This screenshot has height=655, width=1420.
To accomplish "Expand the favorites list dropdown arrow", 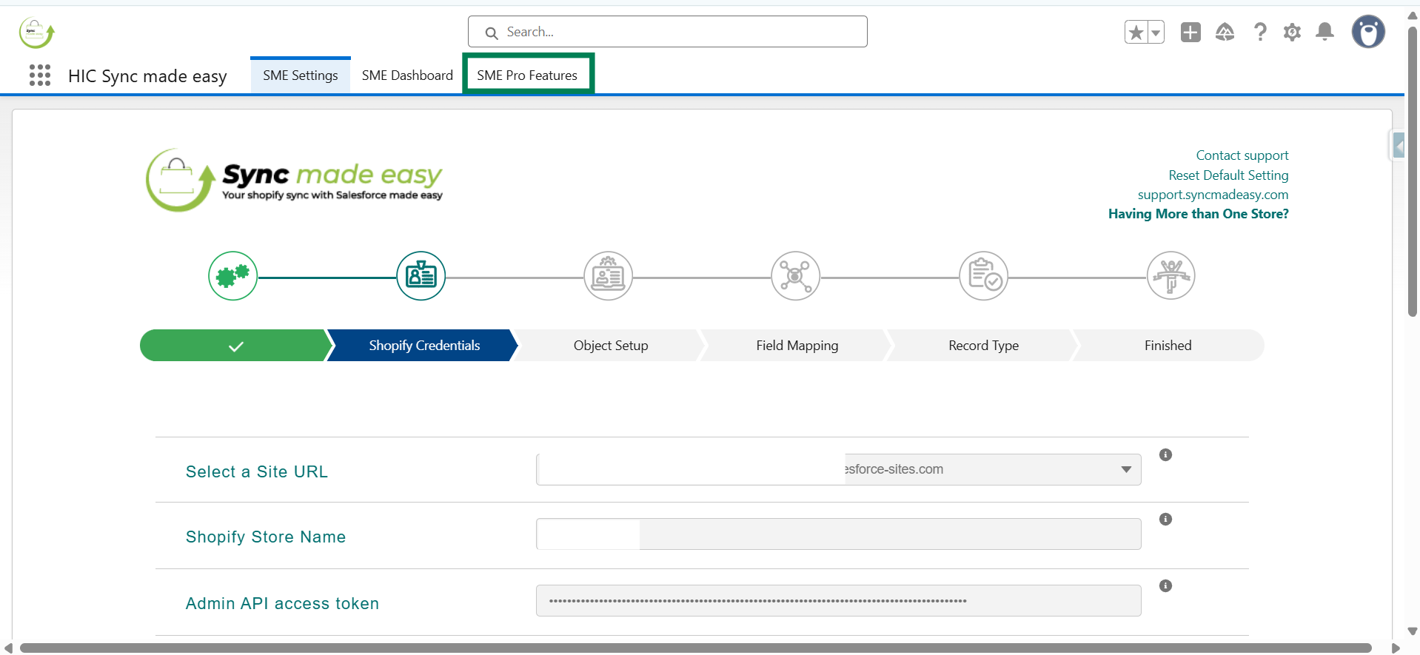I will [x=1156, y=33].
